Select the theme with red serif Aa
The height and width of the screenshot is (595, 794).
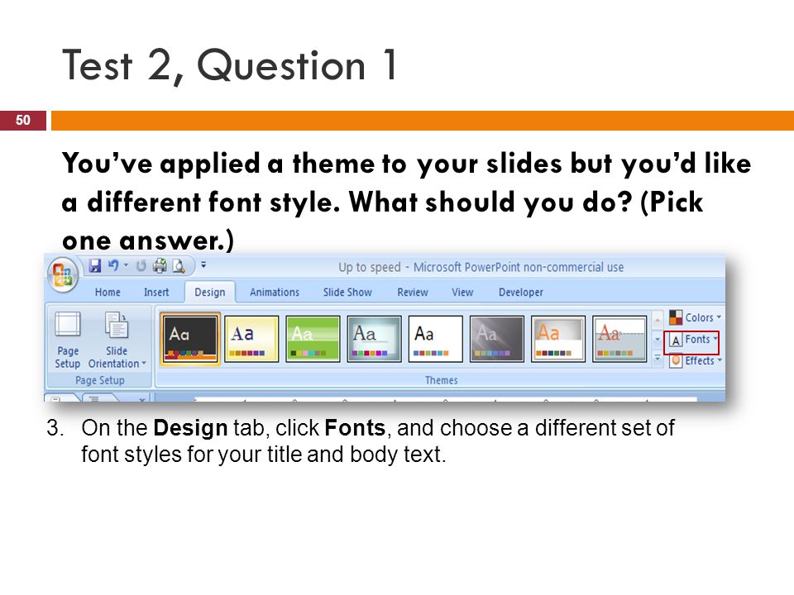tap(619, 339)
